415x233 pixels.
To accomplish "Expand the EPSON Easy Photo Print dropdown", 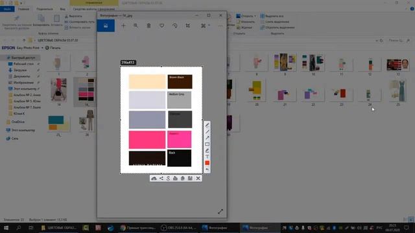I will [x=42, y=48].
